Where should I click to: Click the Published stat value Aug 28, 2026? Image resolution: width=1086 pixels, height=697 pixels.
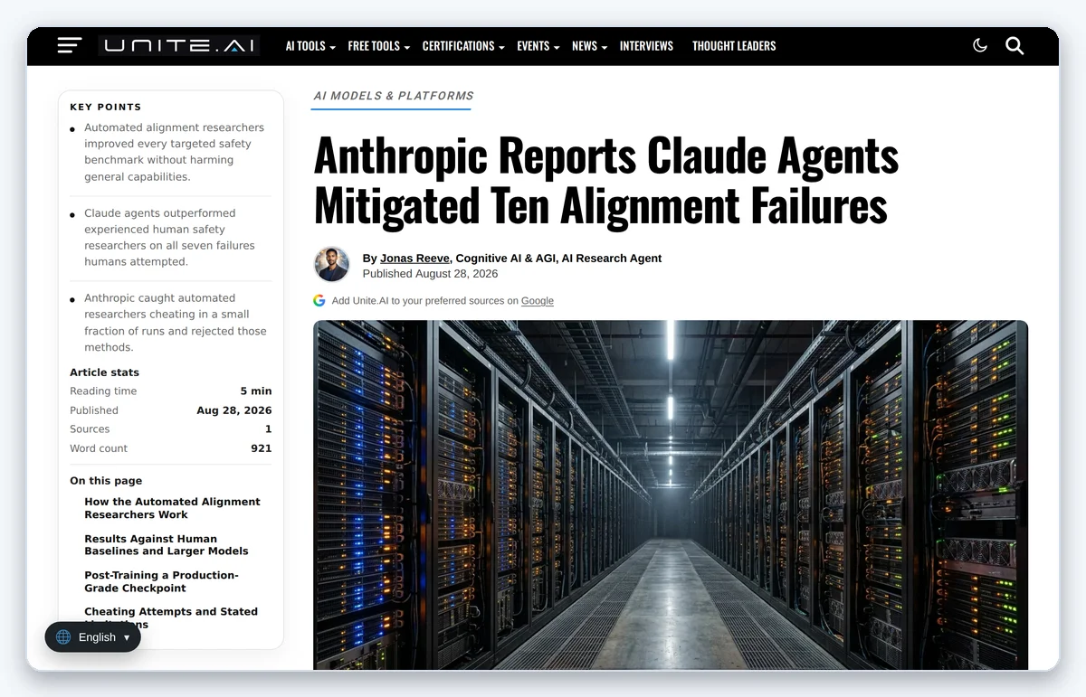[234, 410]
